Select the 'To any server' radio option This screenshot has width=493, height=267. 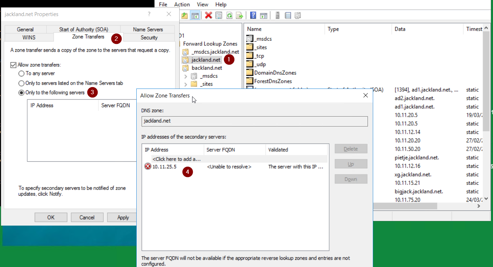click(21, 74)
